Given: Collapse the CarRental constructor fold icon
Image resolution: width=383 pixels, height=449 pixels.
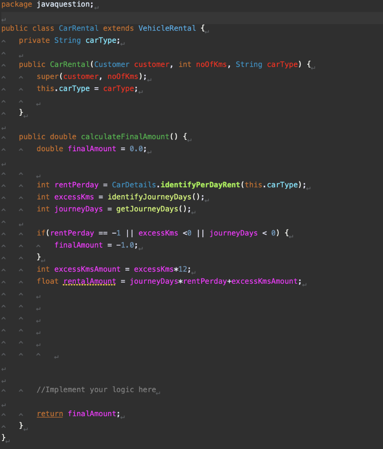Looking at the screenshot, I should coord(4,64).
